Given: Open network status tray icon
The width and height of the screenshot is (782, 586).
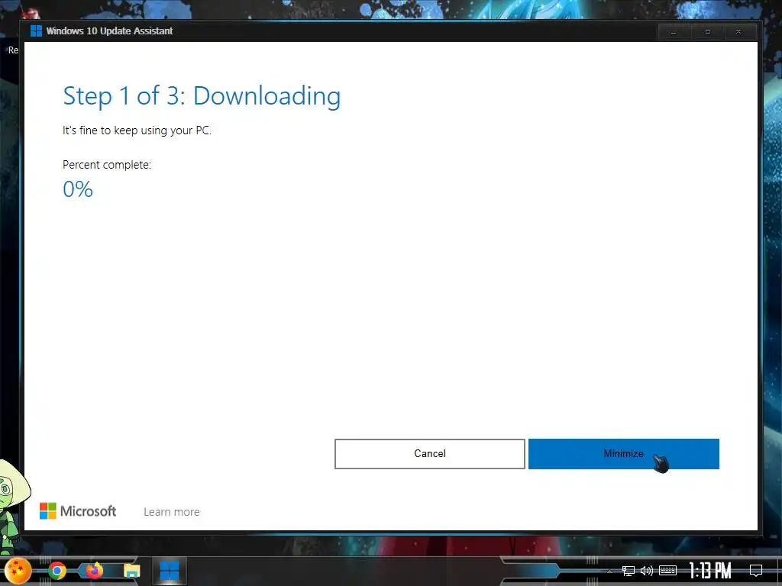Looking at the screenshot, I should 628,571.
